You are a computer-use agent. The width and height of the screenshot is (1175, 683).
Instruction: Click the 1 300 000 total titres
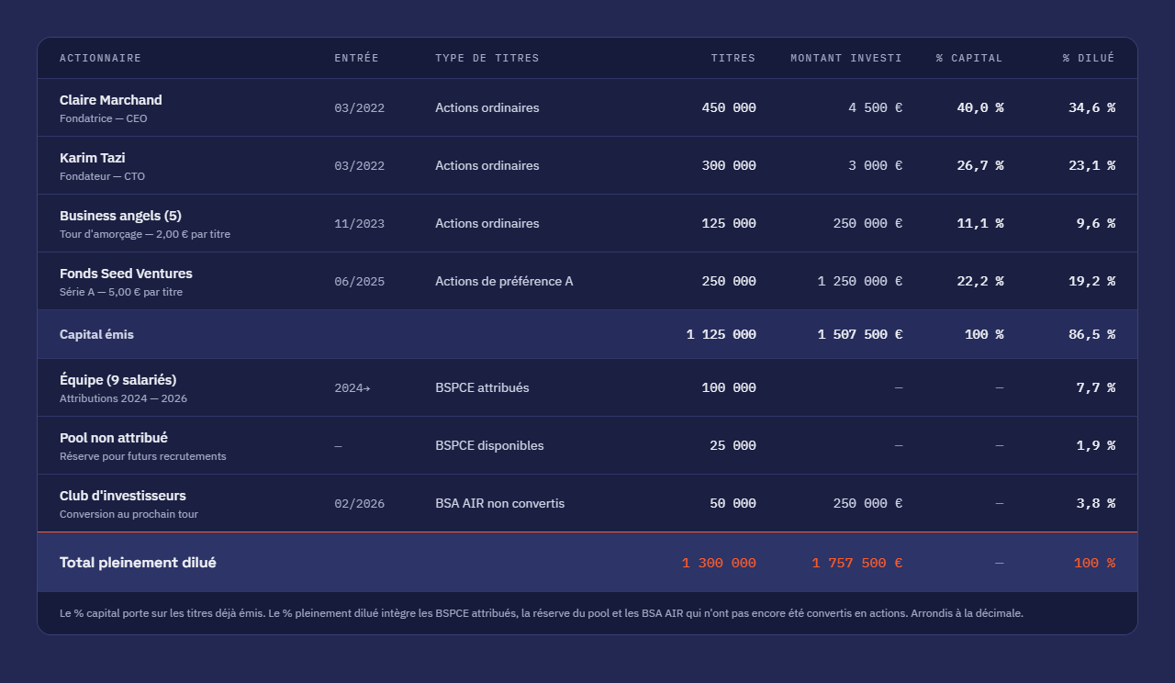click(719, 564)
